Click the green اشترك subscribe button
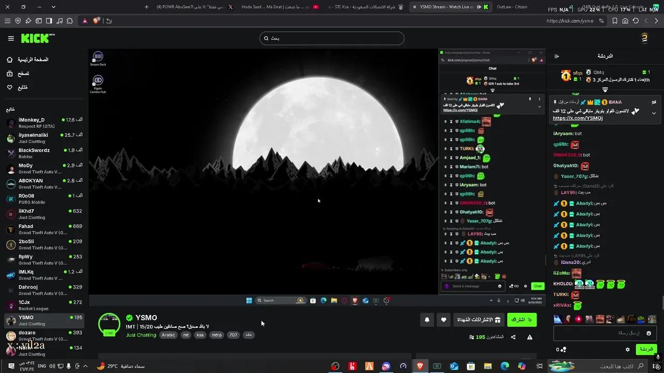The image size is (664, 373). [522, 320]
